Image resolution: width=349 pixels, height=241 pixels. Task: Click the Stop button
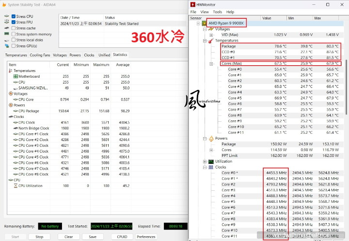[39, 237]
